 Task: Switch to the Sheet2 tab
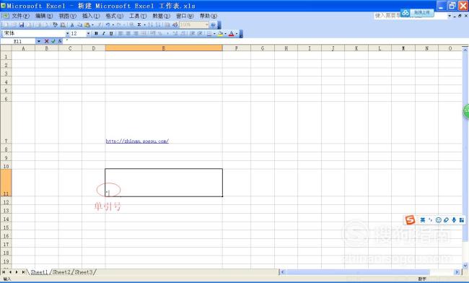point(61,272)
